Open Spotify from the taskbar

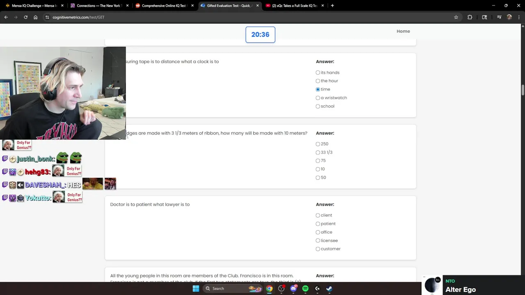click(x=305, y=288)
